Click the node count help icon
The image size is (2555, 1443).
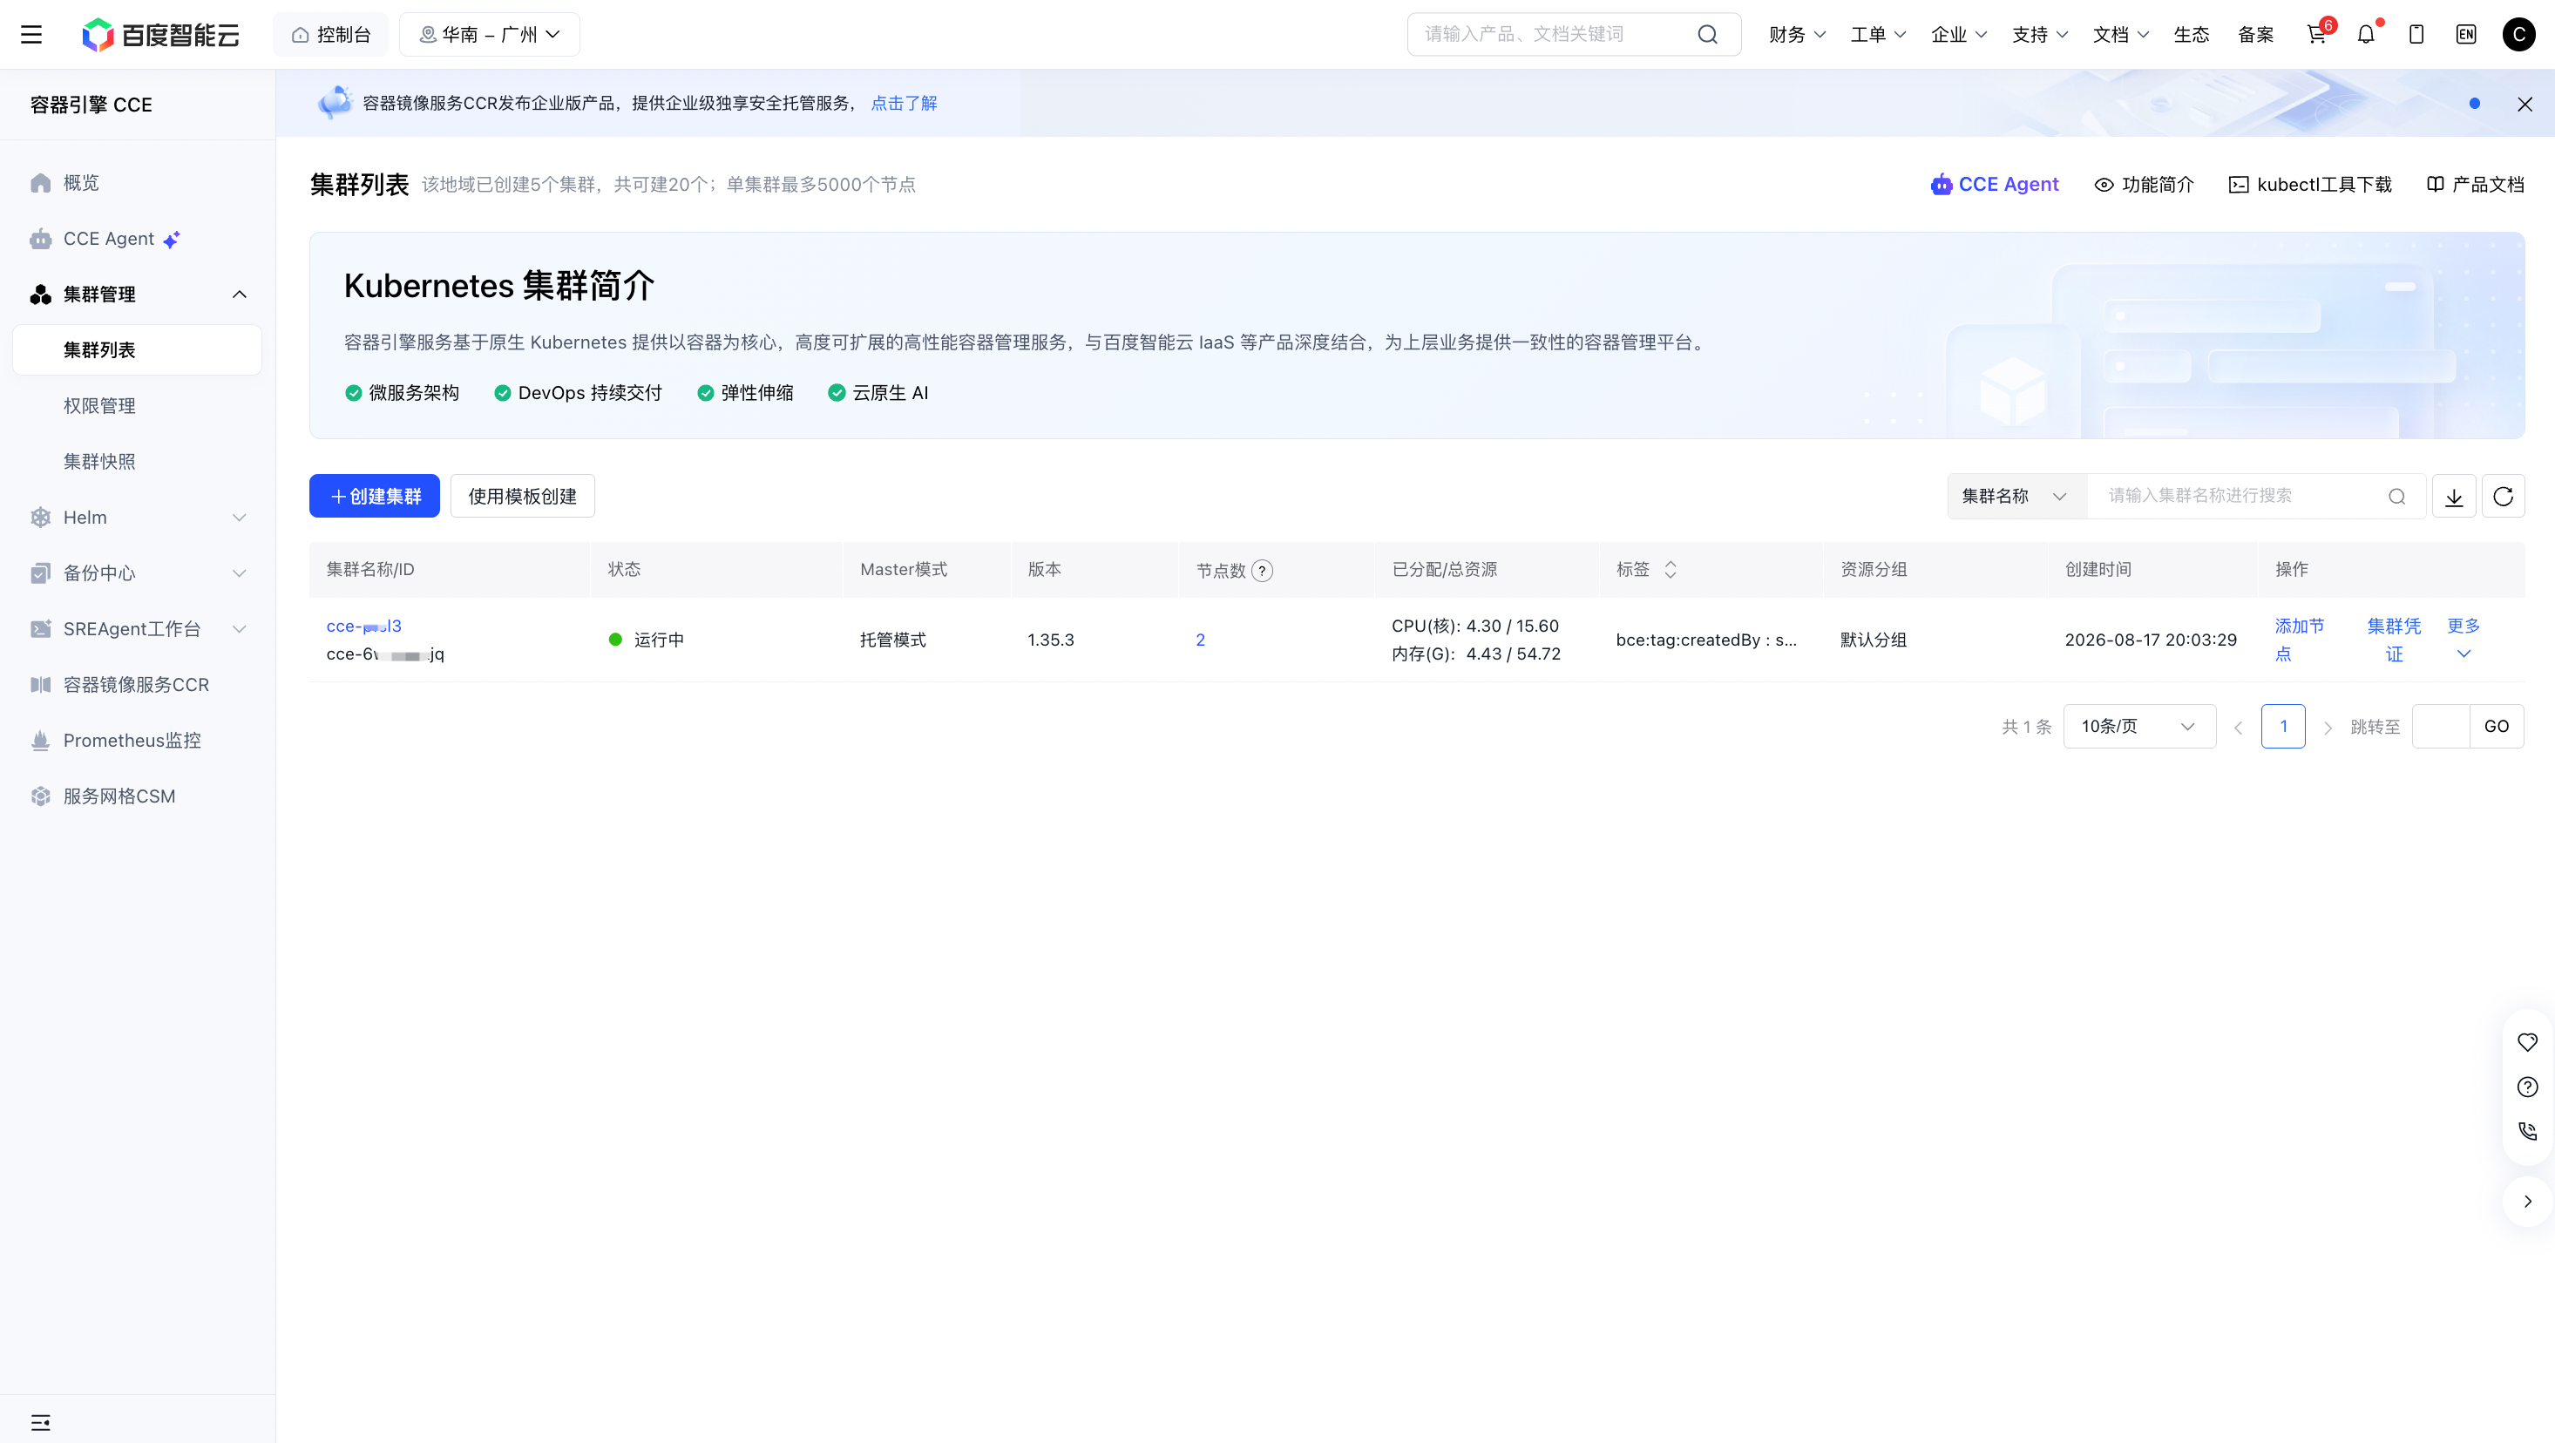tap(1262, 570)
